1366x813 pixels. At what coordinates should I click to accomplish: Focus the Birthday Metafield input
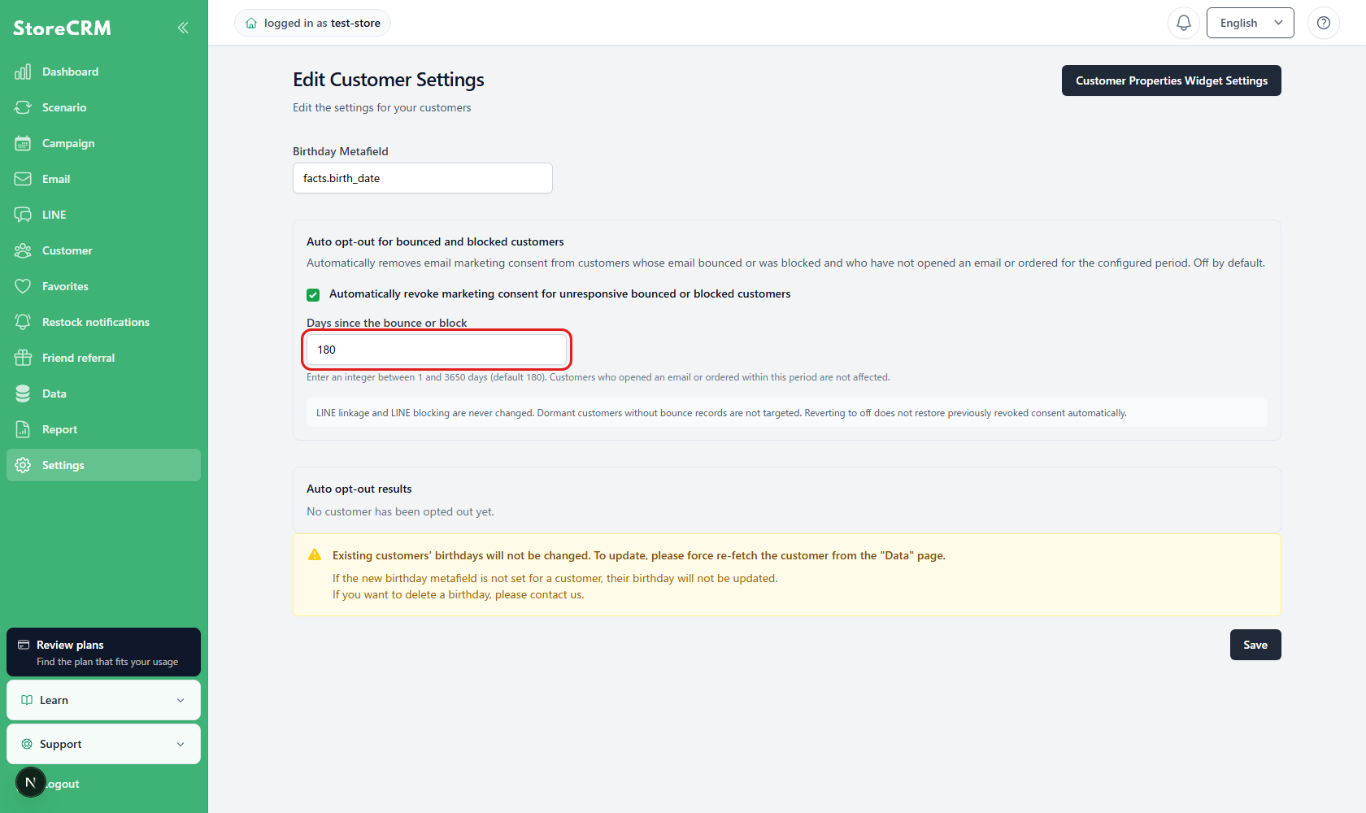click(423, 178)
